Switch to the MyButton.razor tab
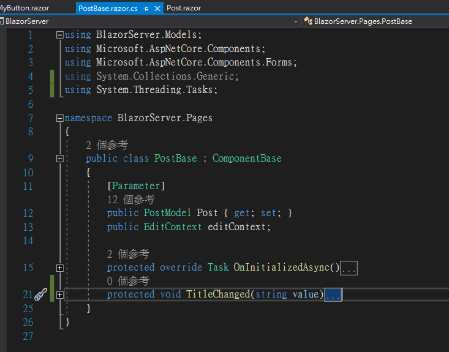 click(25, 8)
